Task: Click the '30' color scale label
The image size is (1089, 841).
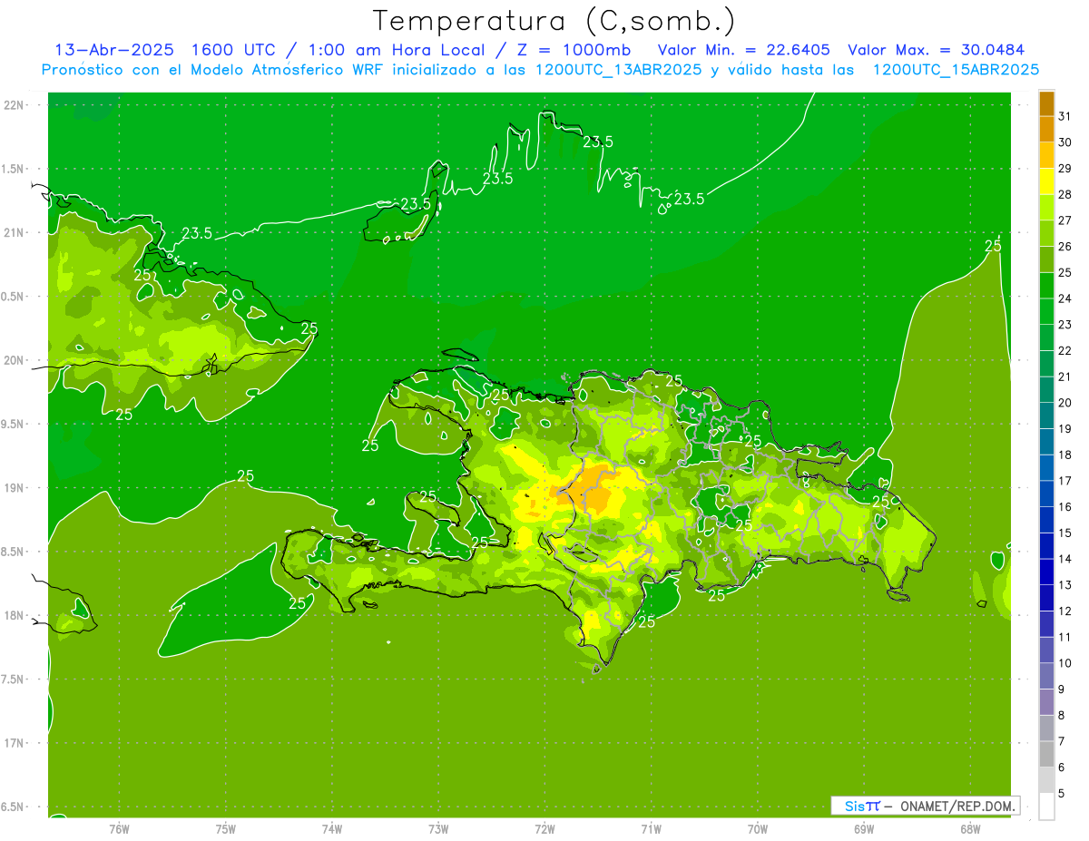Action: [1064, 142]
